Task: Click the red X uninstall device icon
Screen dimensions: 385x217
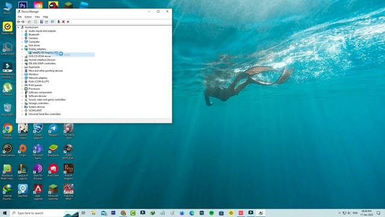Action: coord(63,22)
